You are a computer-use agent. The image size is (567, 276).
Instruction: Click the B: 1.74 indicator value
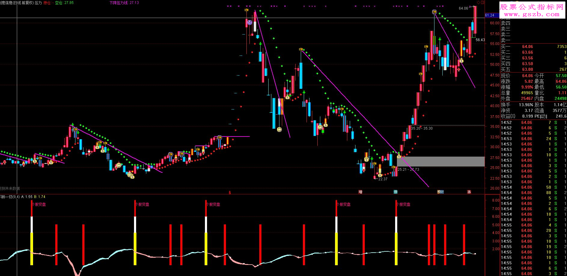click(40, 197)
